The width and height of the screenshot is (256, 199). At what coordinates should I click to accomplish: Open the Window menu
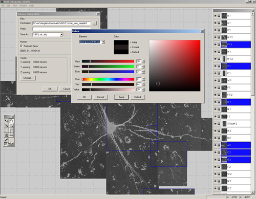(x=23, y=6)
